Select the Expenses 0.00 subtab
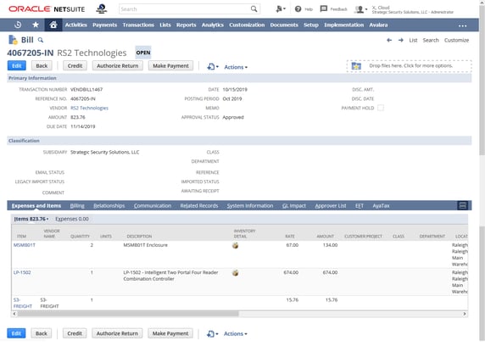This screenshot has width=485, height=352. tap(72, 219)
